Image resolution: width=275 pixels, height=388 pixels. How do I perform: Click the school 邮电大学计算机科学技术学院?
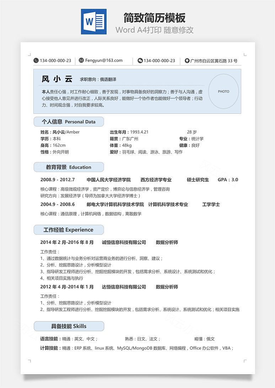115,204
